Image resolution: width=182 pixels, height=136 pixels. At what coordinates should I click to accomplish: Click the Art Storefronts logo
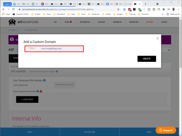[23, 22]
